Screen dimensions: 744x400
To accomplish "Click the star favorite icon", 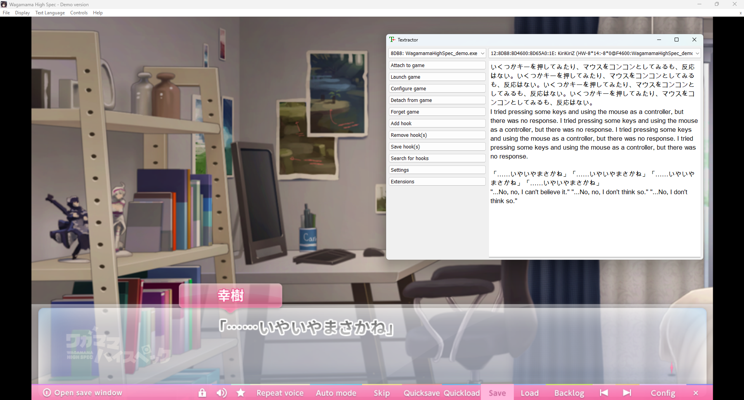I will point(241,393).
